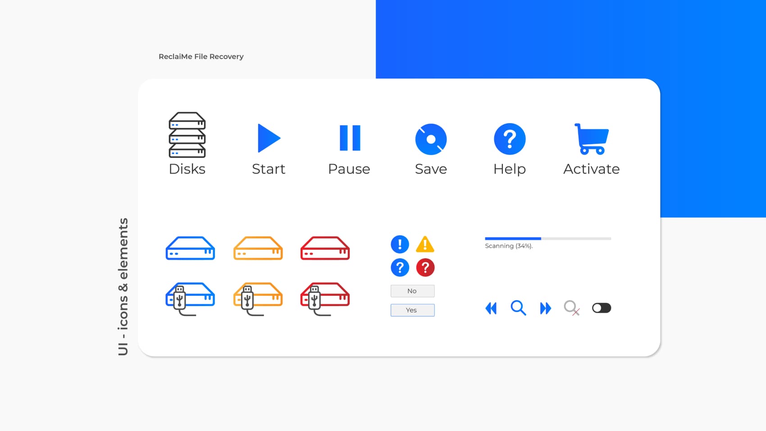Select the red USB drive icon
The height and width of the screenshot is (431, 766).
tap(325, 298)
